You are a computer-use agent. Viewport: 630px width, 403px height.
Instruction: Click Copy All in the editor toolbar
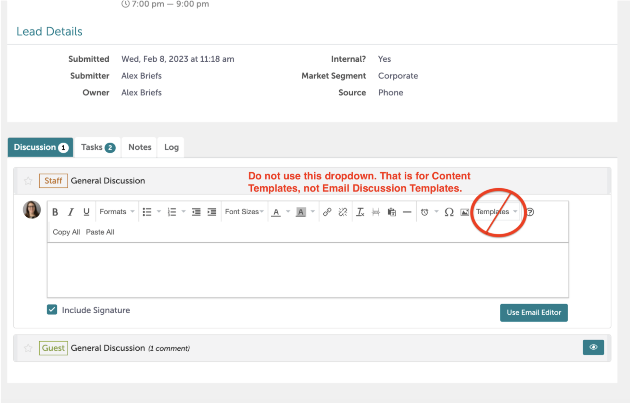(x=66, y=232)
